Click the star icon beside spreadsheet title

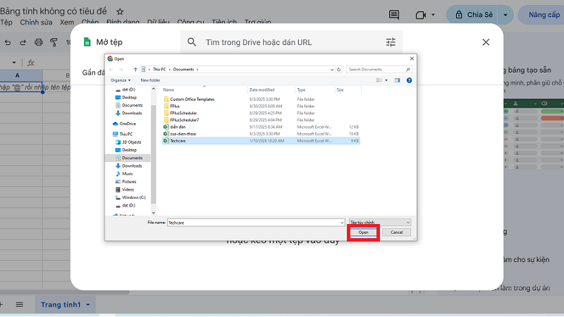point(120,12)
